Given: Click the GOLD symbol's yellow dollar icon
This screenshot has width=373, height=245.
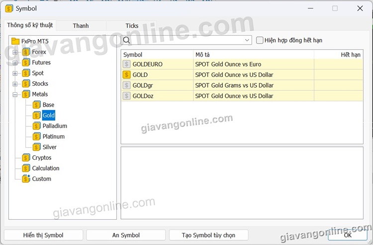Looking at the screenshot, I should tap(127, 75).
